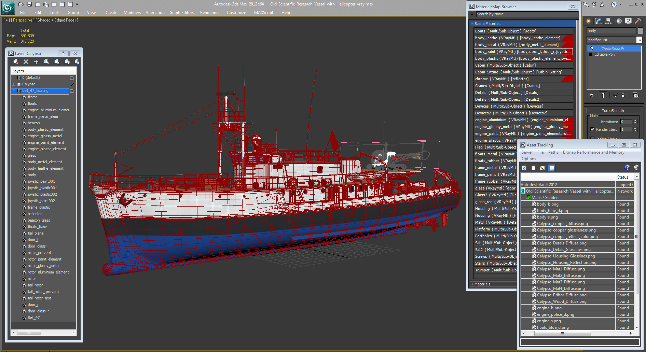Screen dimensions: 646x352
Task: Switch Asset Tracking to Table View icon
Action: (552, 168)
